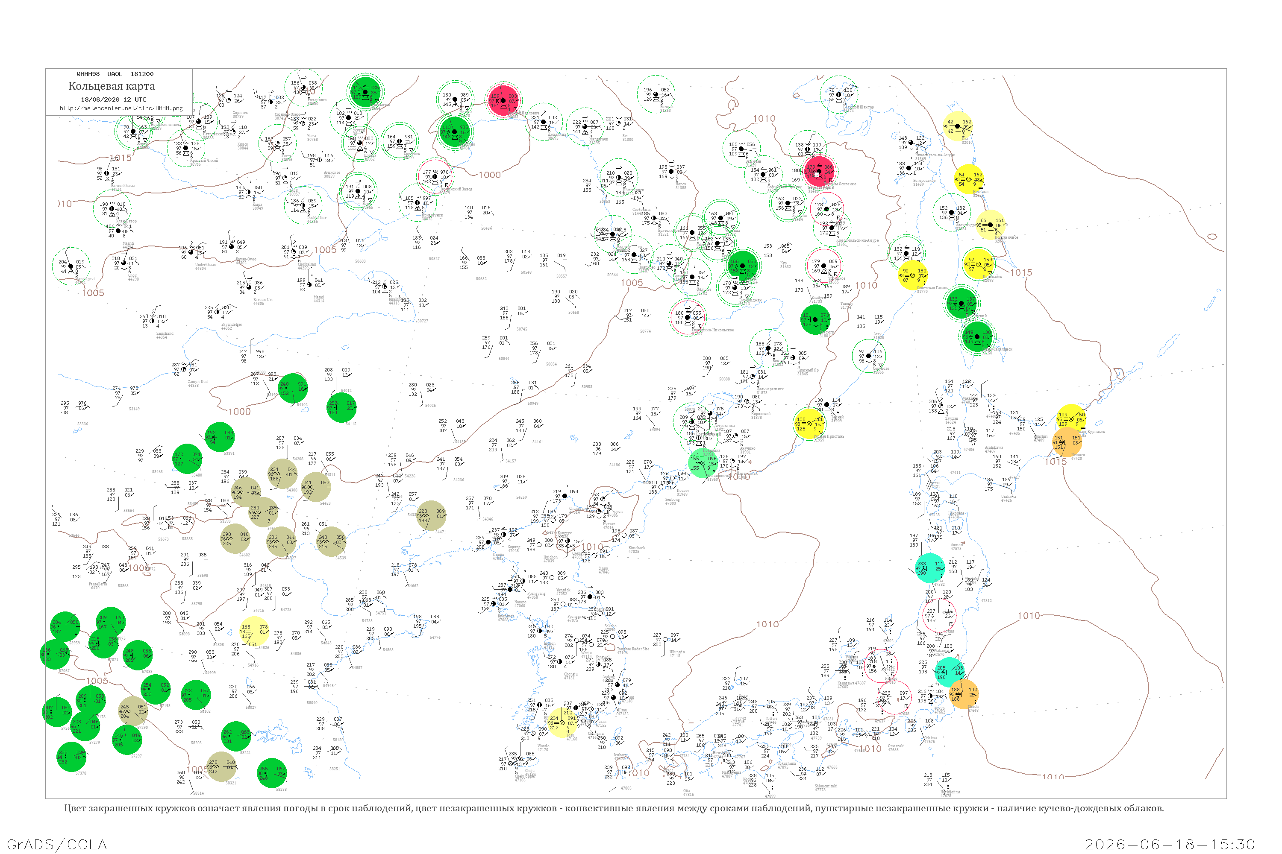Select the red-filled station marker near Осипенко
1282x854 pixels.
(819, 171)
